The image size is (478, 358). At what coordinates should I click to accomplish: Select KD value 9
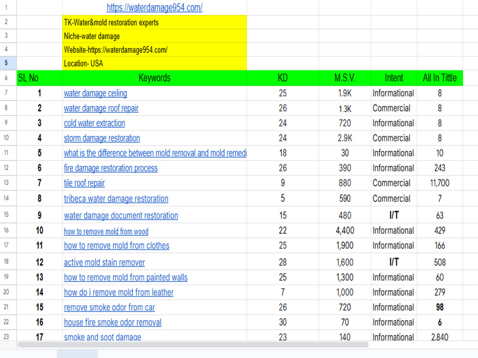[282, 183]
